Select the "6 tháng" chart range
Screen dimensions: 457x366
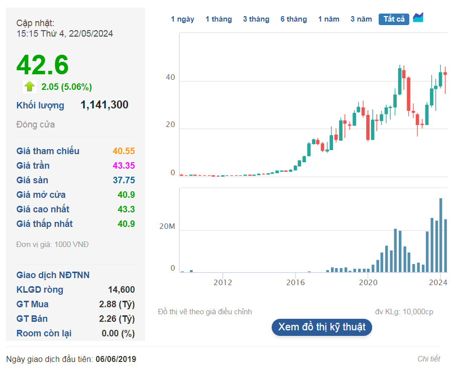pyautogui.click(x=293, y=19)
